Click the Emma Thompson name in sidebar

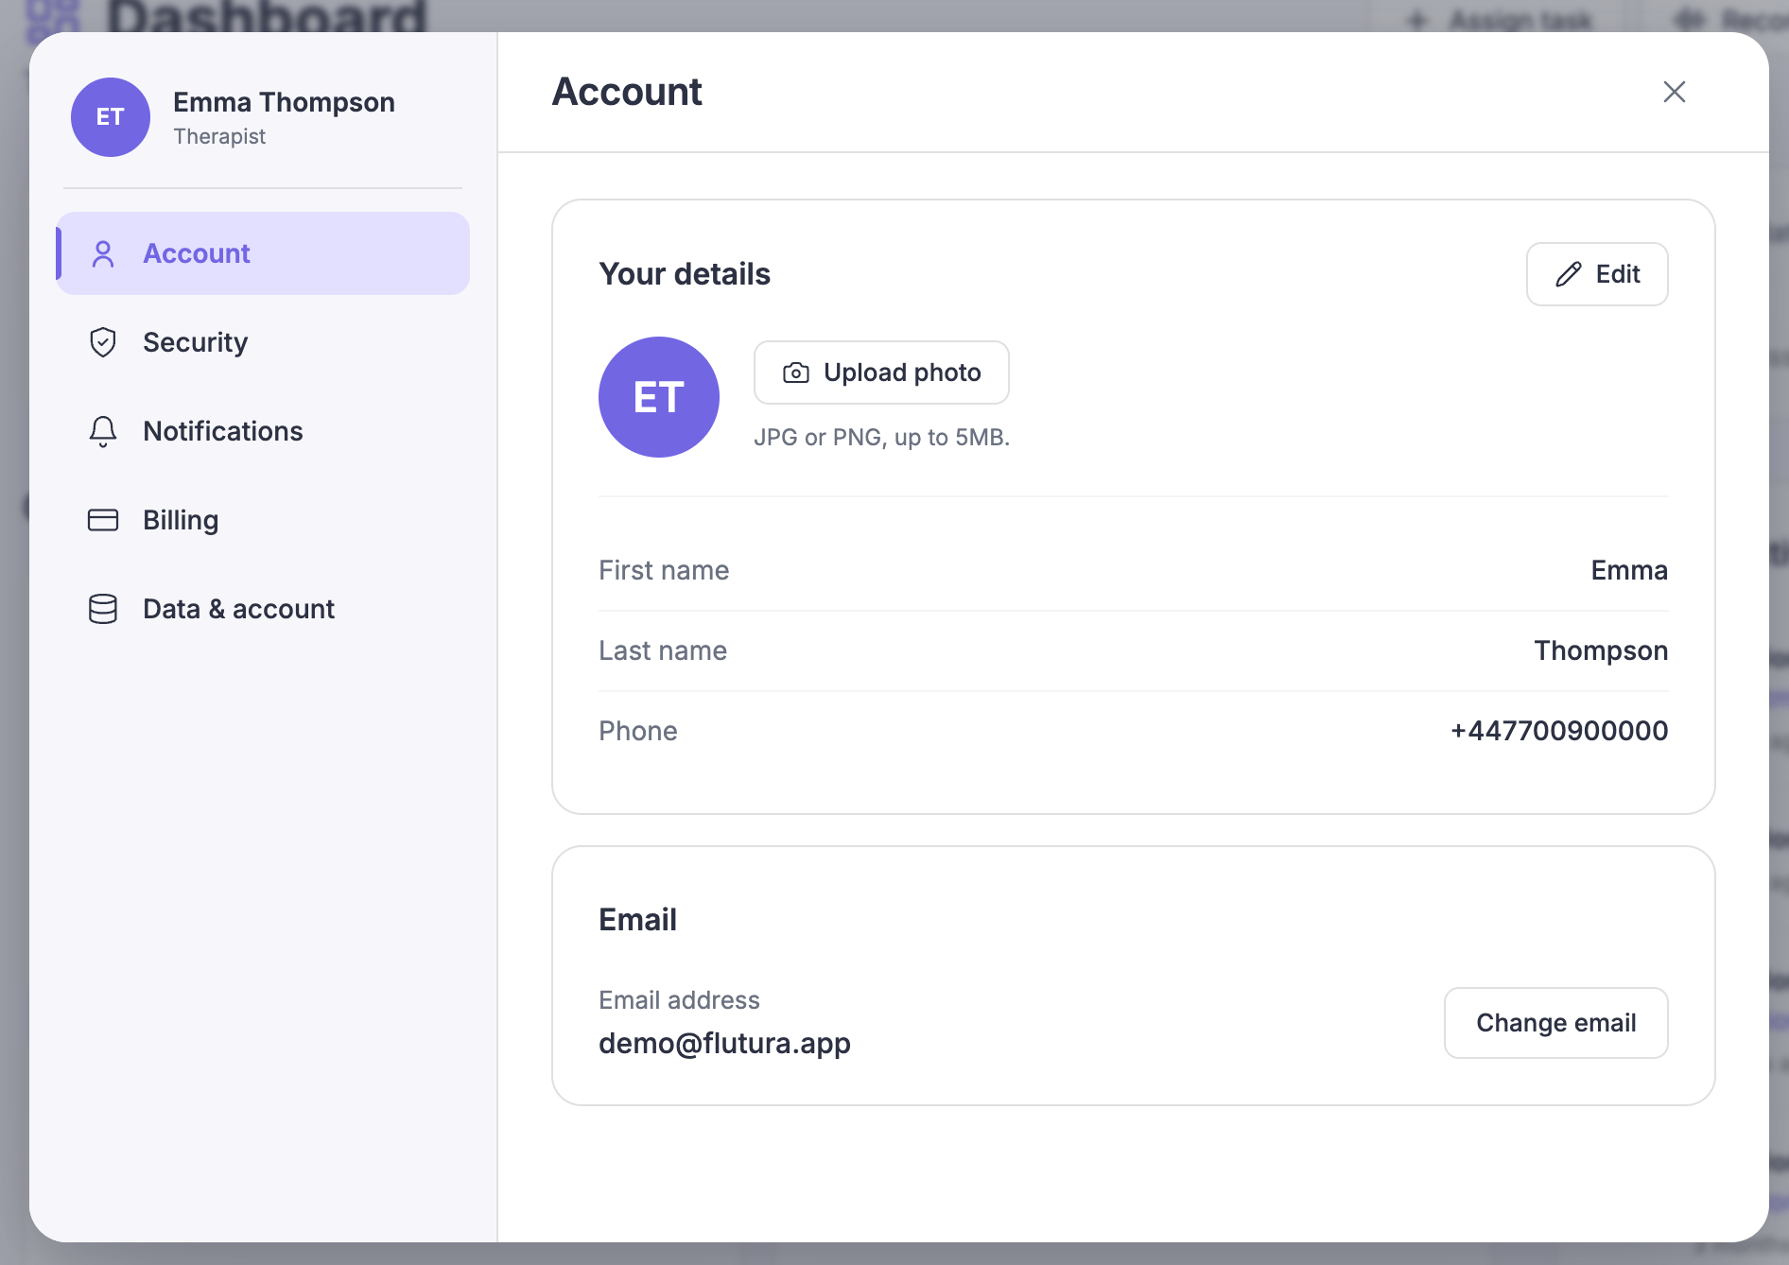(284, 102)
